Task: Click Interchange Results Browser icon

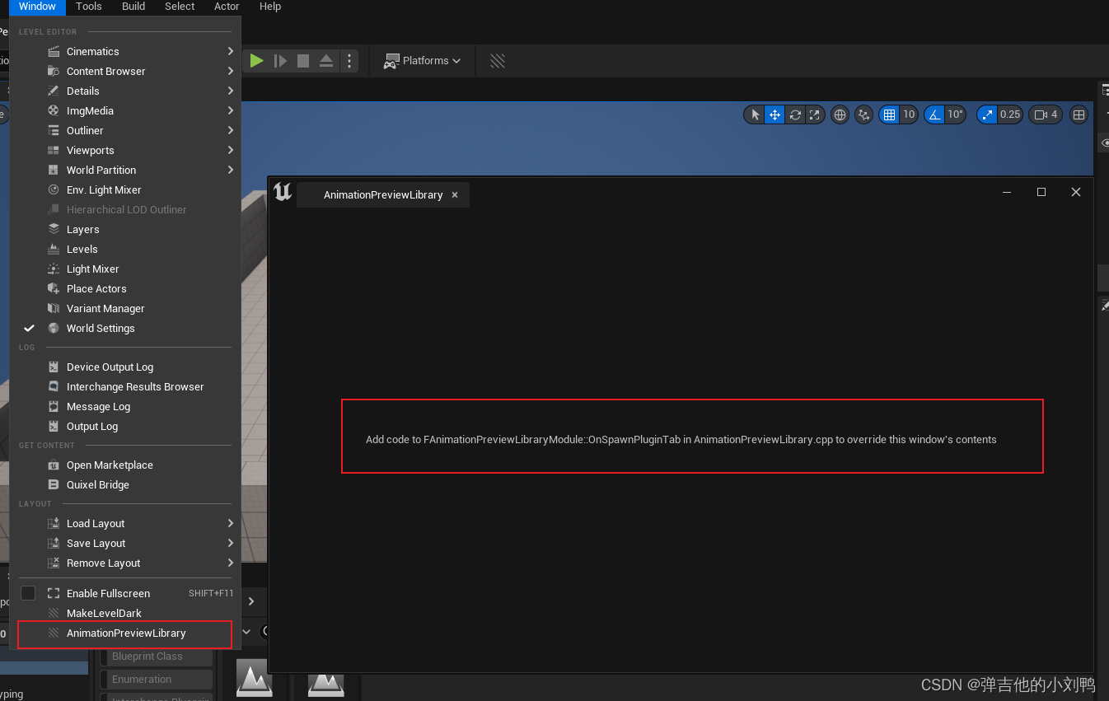Action: (x=54, y=386)
